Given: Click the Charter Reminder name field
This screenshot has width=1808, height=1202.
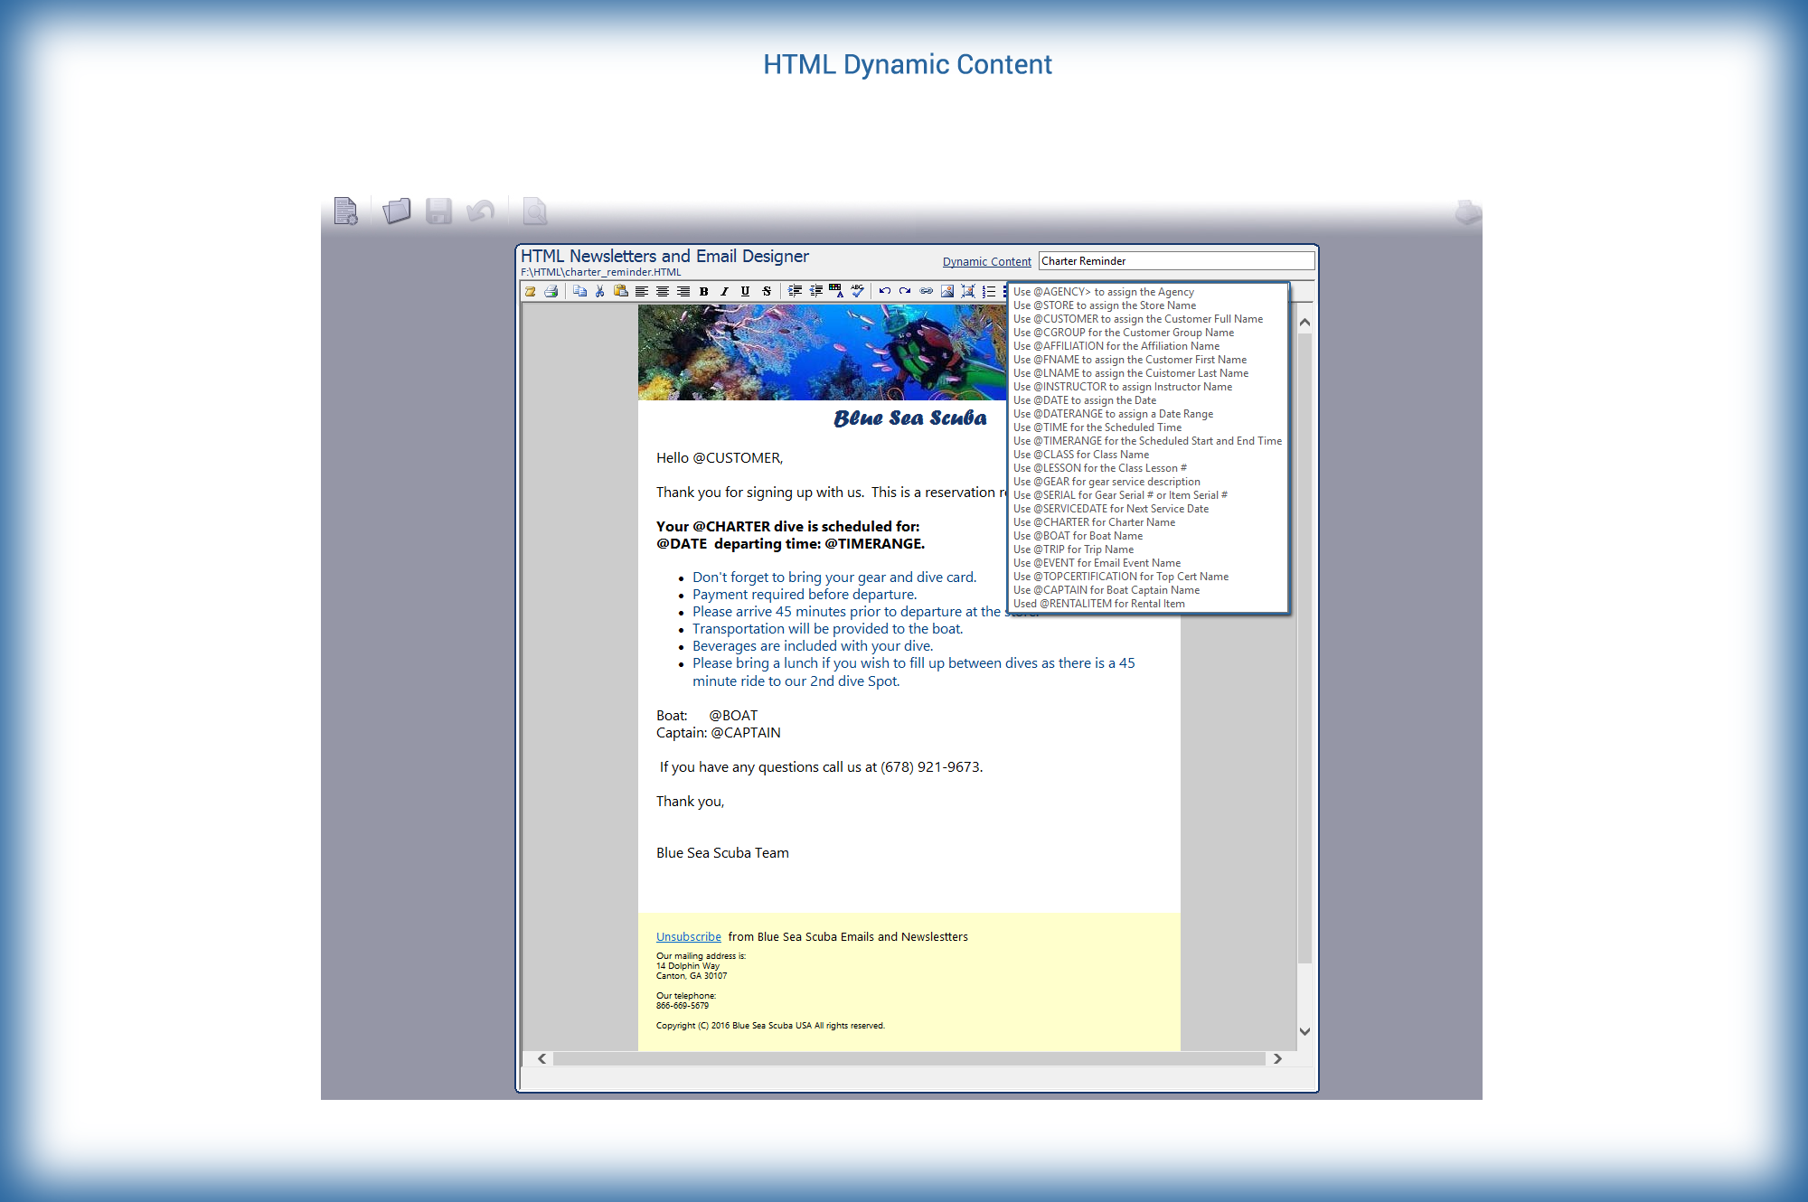Looking at the screenshot, I should coord(1175,261).
